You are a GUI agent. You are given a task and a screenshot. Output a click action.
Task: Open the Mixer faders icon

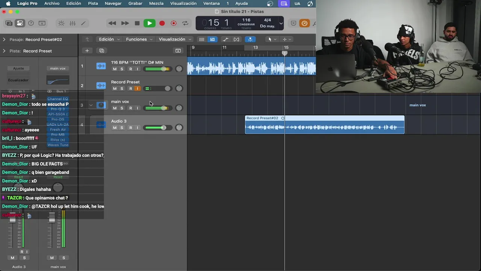pos(73,23)
